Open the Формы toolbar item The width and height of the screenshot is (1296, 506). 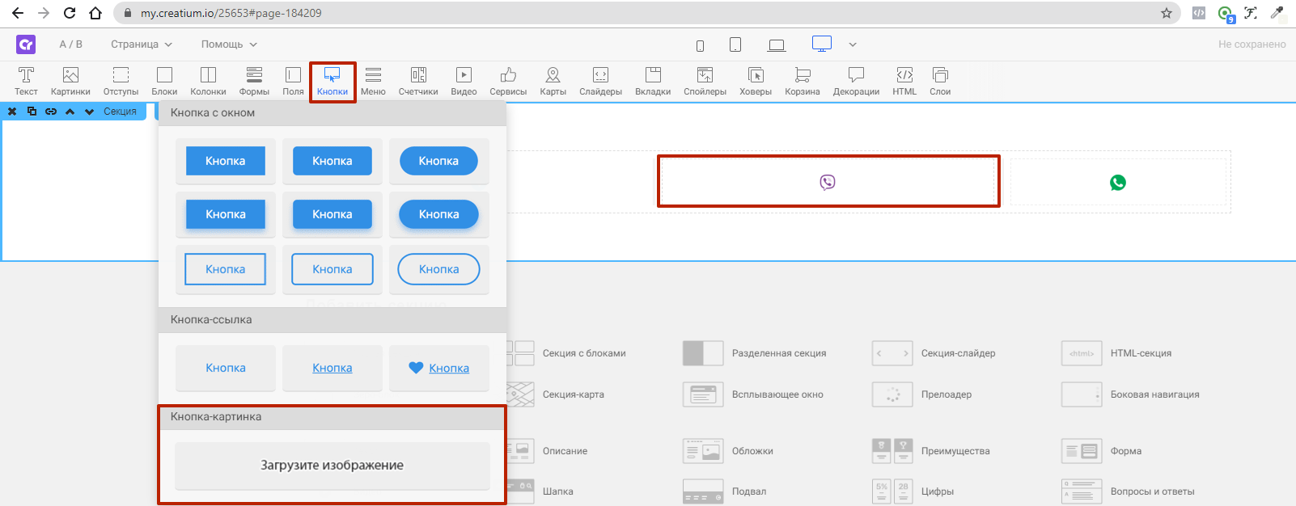pyautogui.click(x=254, y=82)
